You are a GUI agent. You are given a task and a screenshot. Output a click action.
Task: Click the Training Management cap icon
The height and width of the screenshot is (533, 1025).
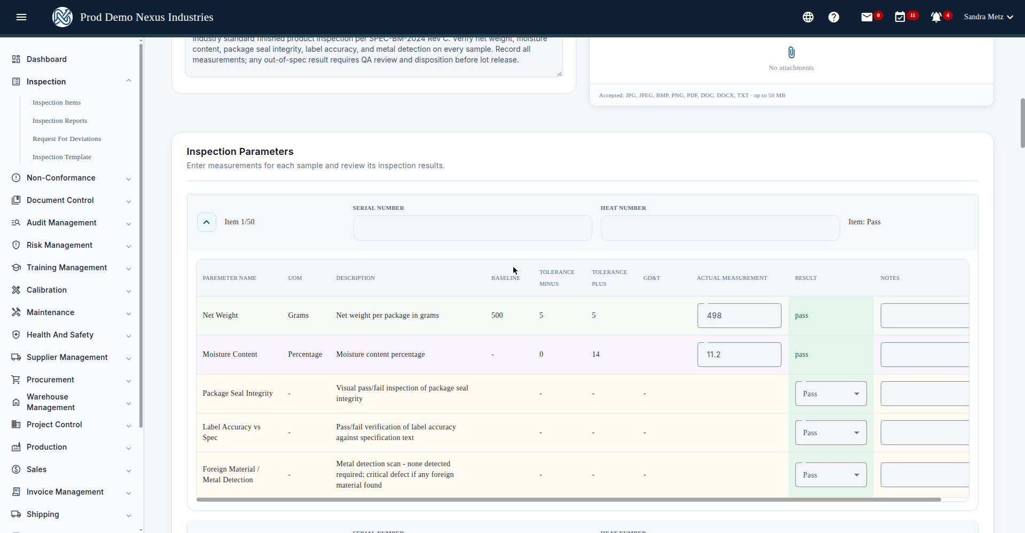tap(16, 268)
